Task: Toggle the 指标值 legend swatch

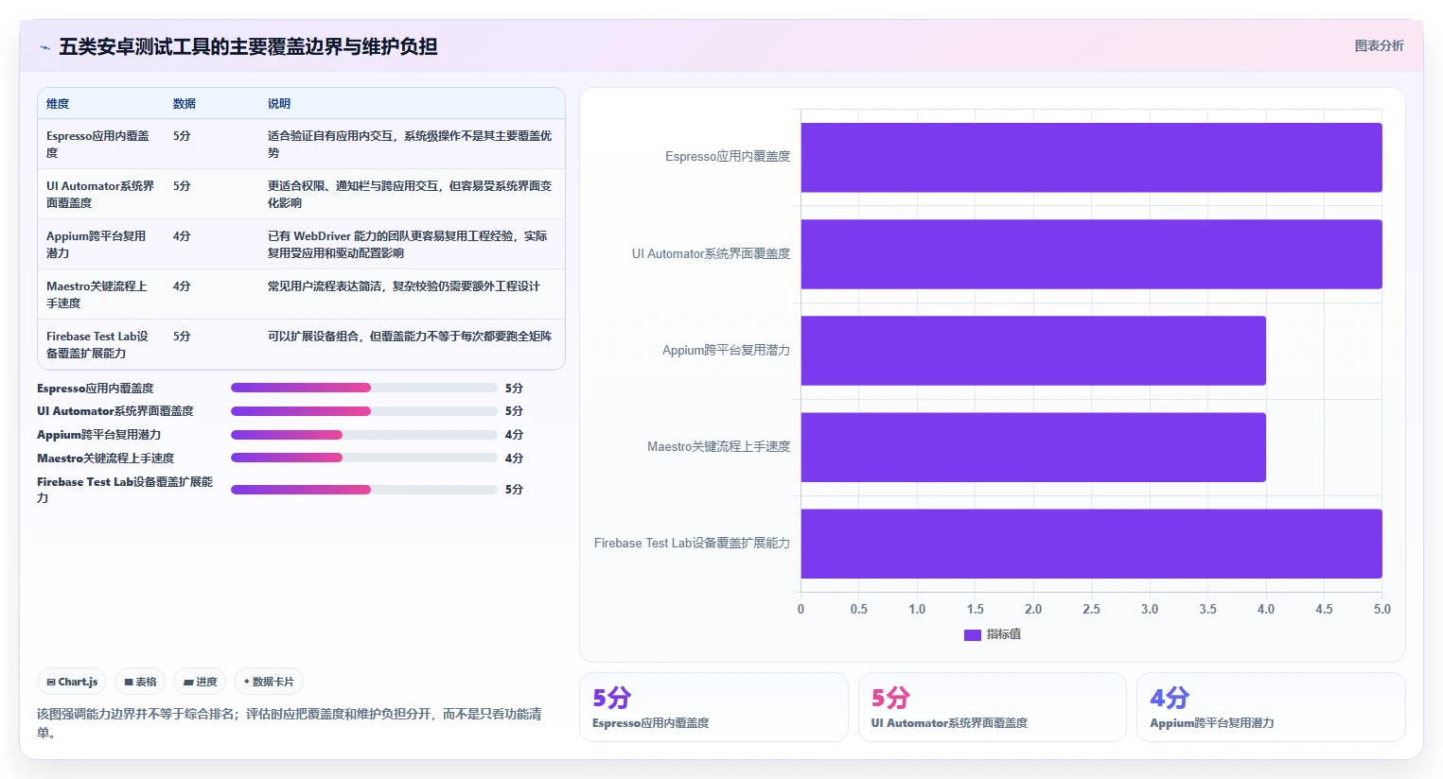Action: (x=972, y=634)
